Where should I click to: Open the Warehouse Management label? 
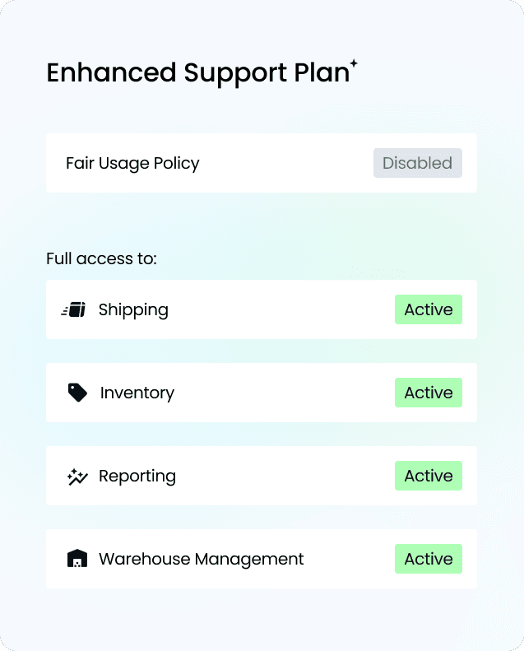(x=202, y=560)
